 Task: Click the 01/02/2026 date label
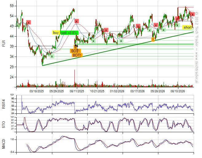117,91
